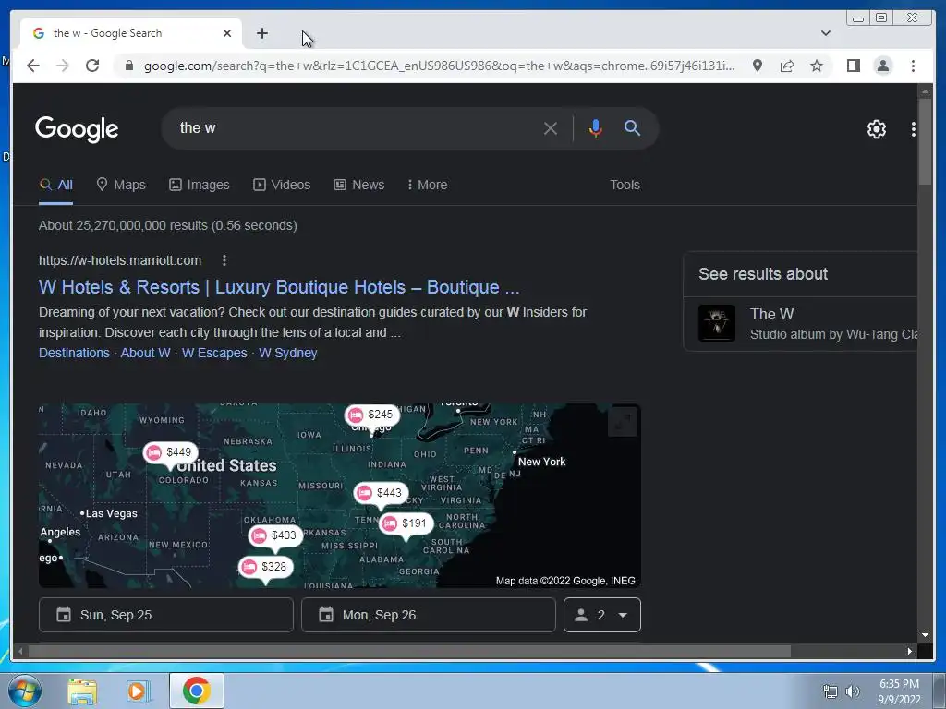Image resolution: width=946 pixels, height=709 pixels.
Task: Select the $328 hotel map pin
Action: click(x=265, y=567)
